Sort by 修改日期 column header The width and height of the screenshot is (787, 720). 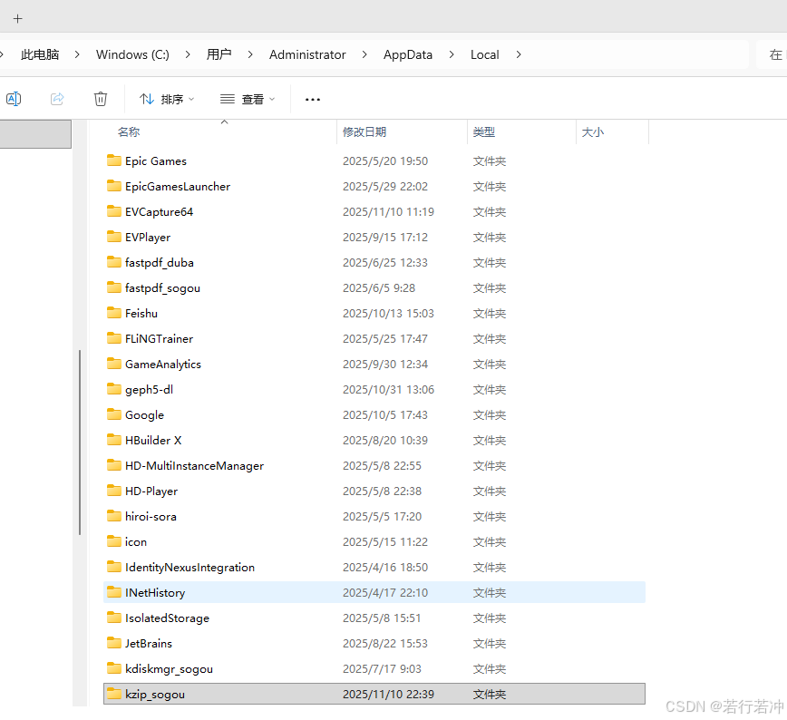(x=364, y=132)
